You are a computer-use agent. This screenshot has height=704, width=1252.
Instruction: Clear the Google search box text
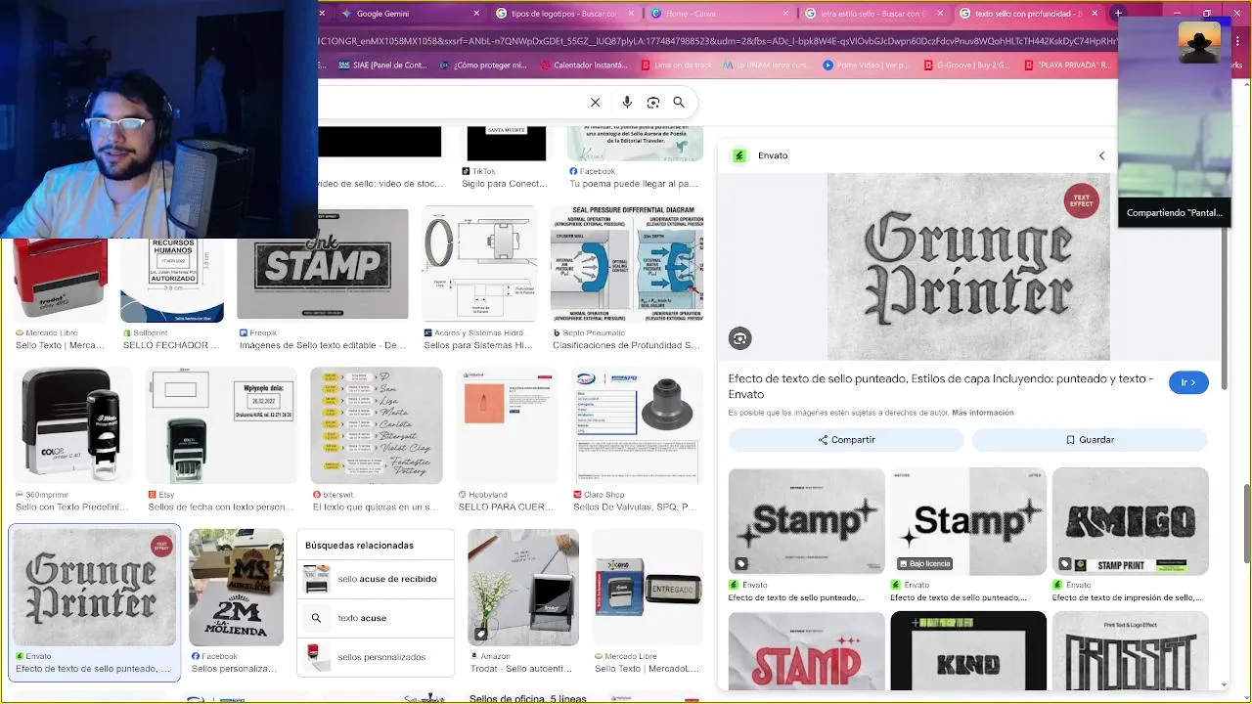[595, 102]
